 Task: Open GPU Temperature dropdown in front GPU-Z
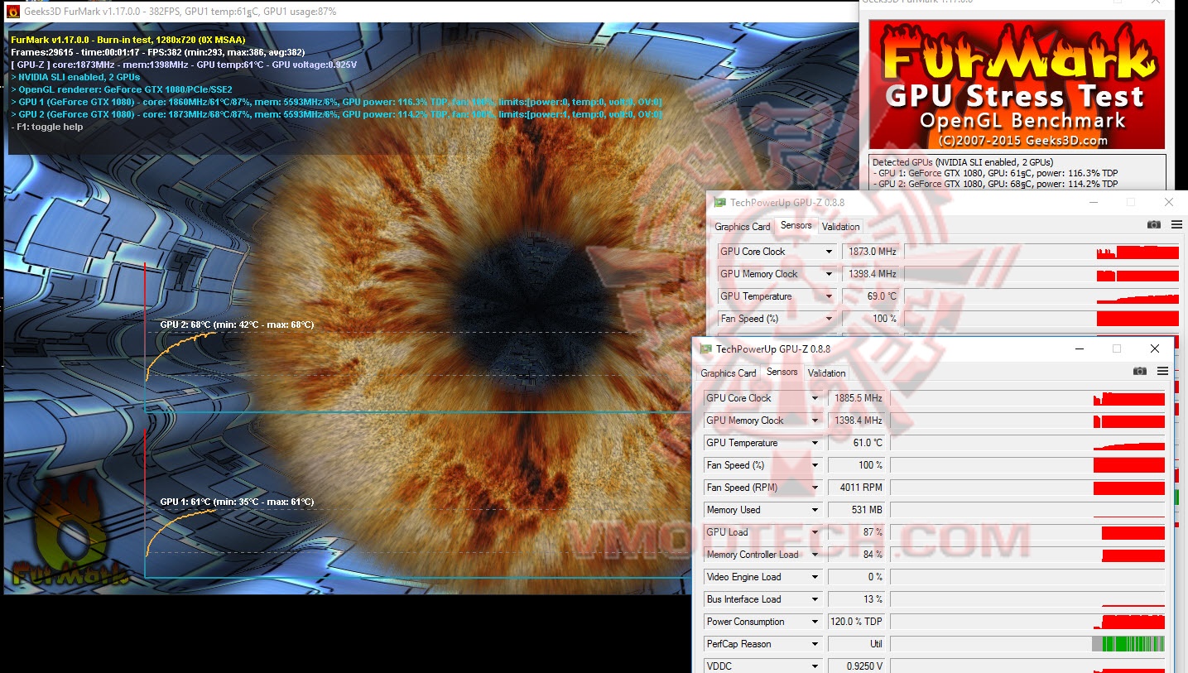pos(815,443)
